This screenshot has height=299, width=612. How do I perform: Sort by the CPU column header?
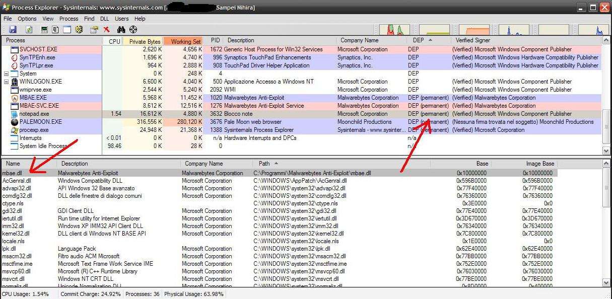tap(112, 41)
